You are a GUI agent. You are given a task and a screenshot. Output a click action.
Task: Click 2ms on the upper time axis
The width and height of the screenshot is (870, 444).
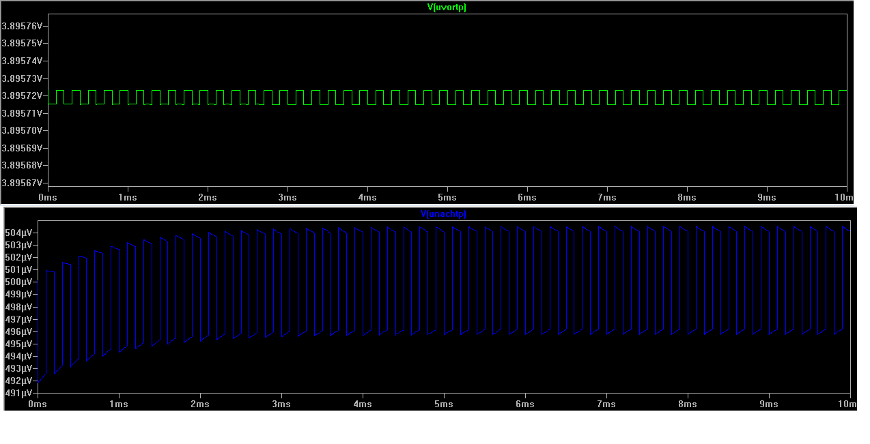click(208, 197)
